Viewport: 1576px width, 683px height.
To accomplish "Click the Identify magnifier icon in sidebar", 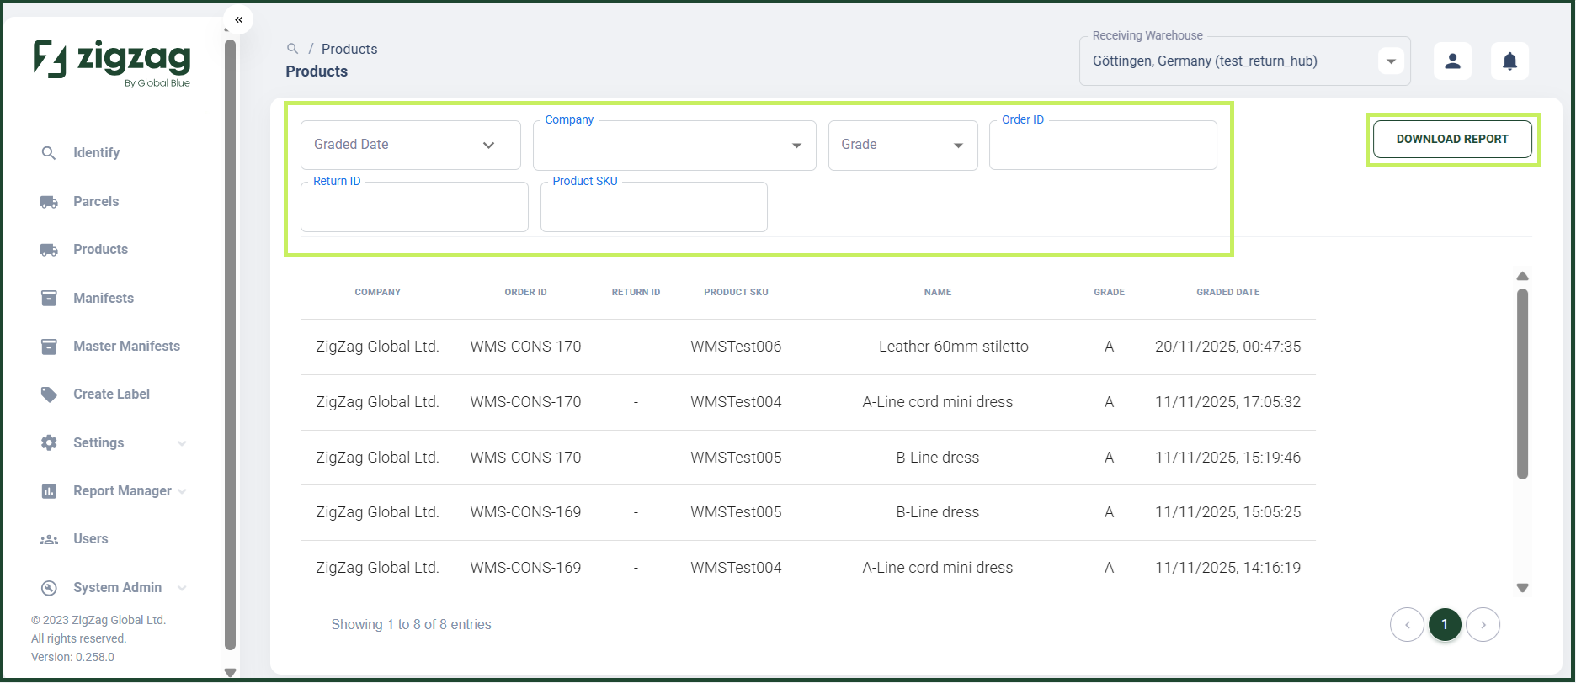I will point(49,153).
